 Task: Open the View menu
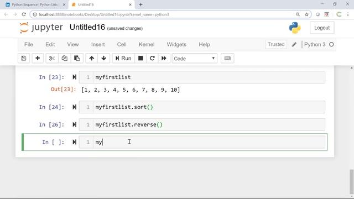(72, 44)
